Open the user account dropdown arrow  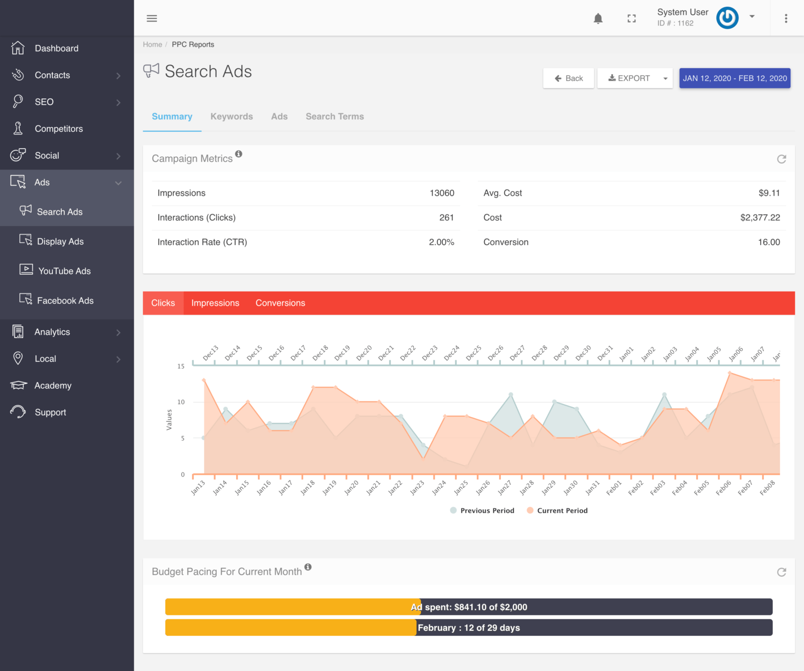[752, 17]
